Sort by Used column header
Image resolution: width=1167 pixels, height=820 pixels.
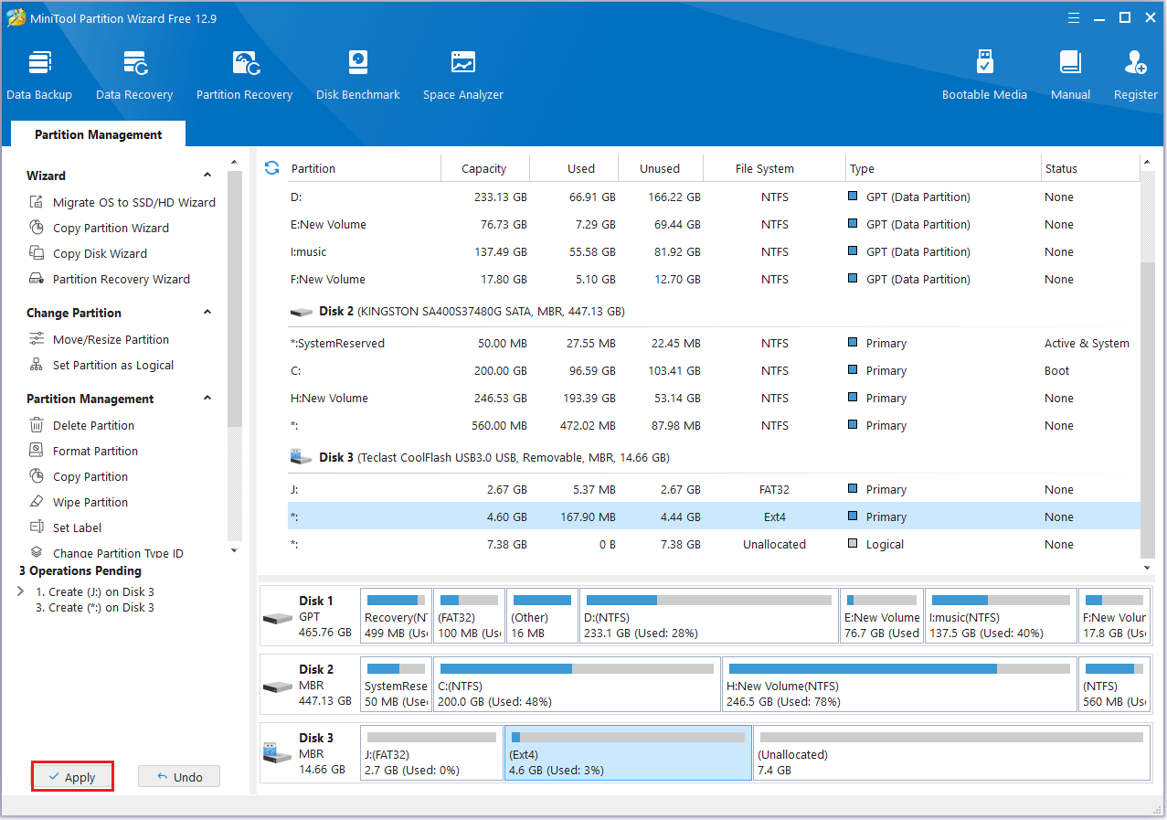[x=581, y=168]
